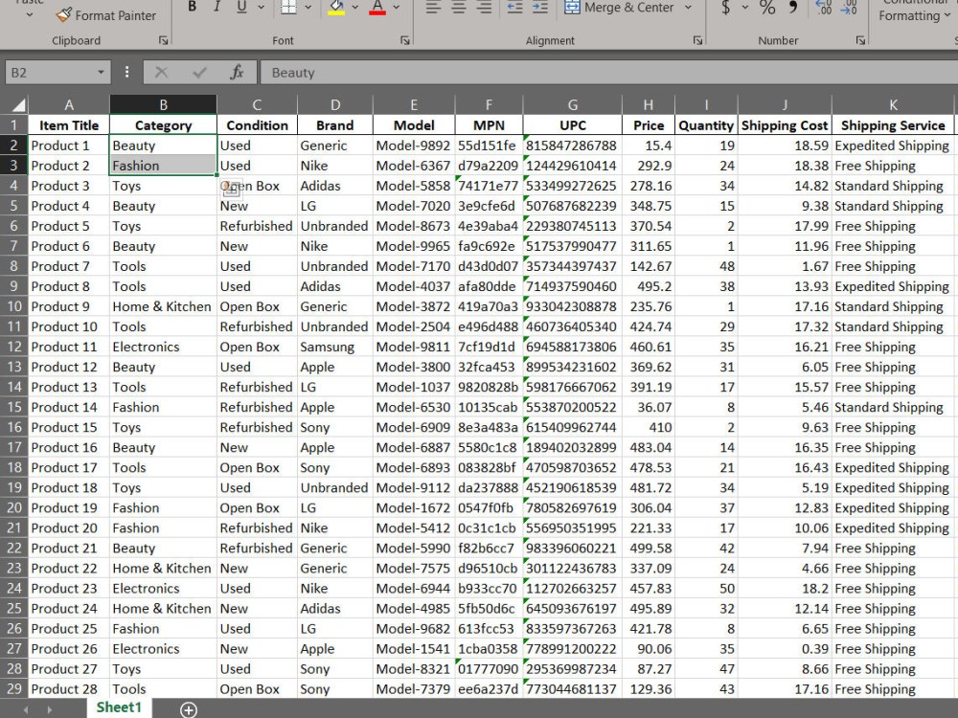Toggle underline formatting
The image size is (958, 718).
241,8
